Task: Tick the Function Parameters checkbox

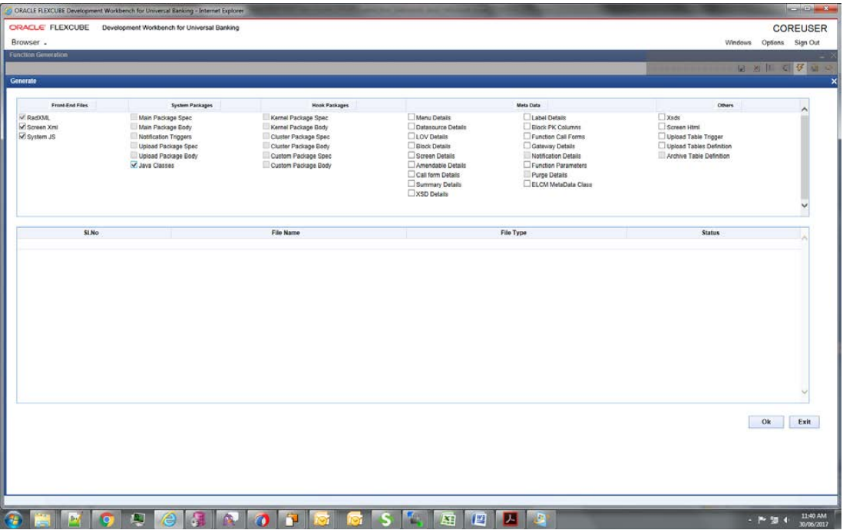Action: [x=527, y=165]
